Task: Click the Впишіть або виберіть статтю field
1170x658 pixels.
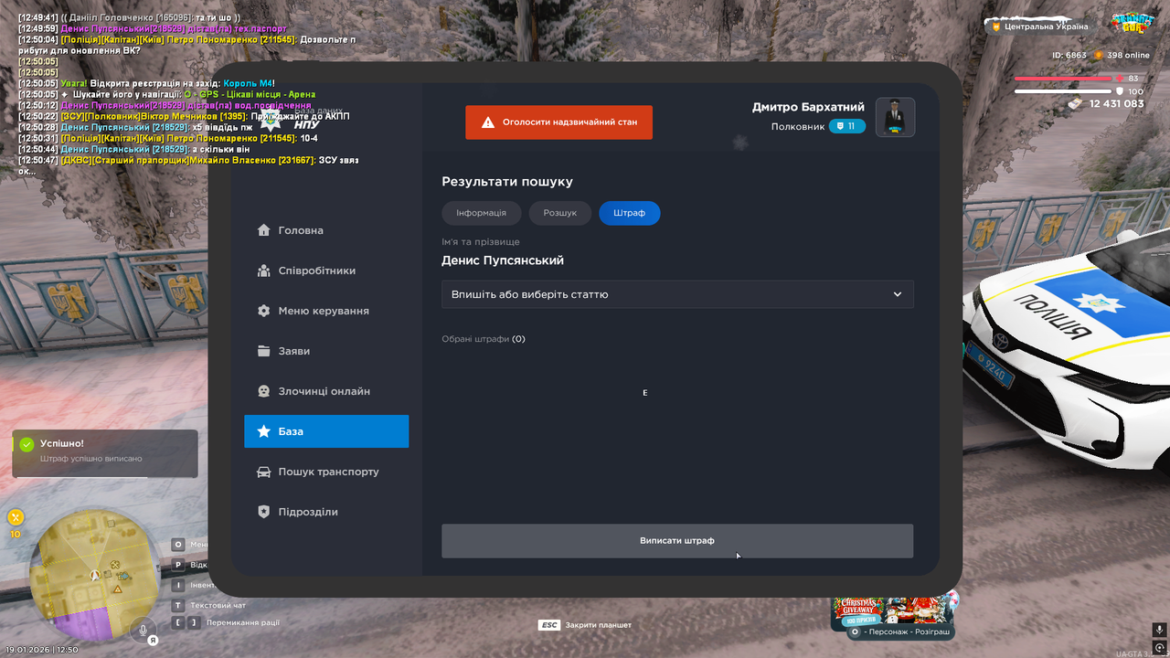Action: (x=677, y=294)
